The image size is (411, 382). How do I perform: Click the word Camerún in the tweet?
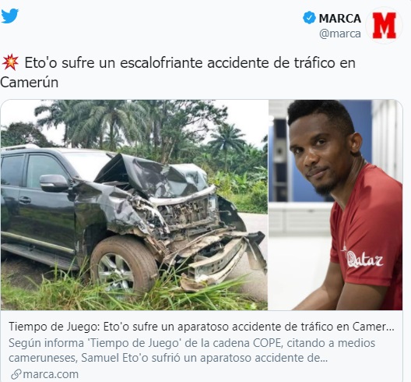(29, 83)
